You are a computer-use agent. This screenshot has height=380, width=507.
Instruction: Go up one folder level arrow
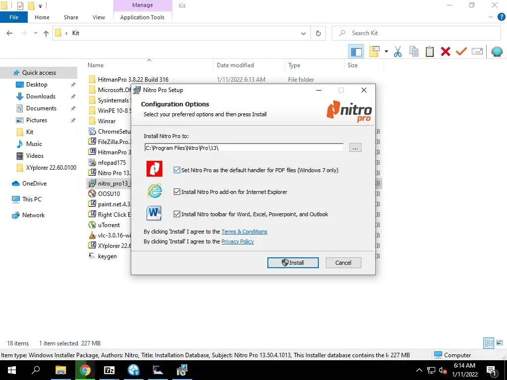click(x=46, y=33)
